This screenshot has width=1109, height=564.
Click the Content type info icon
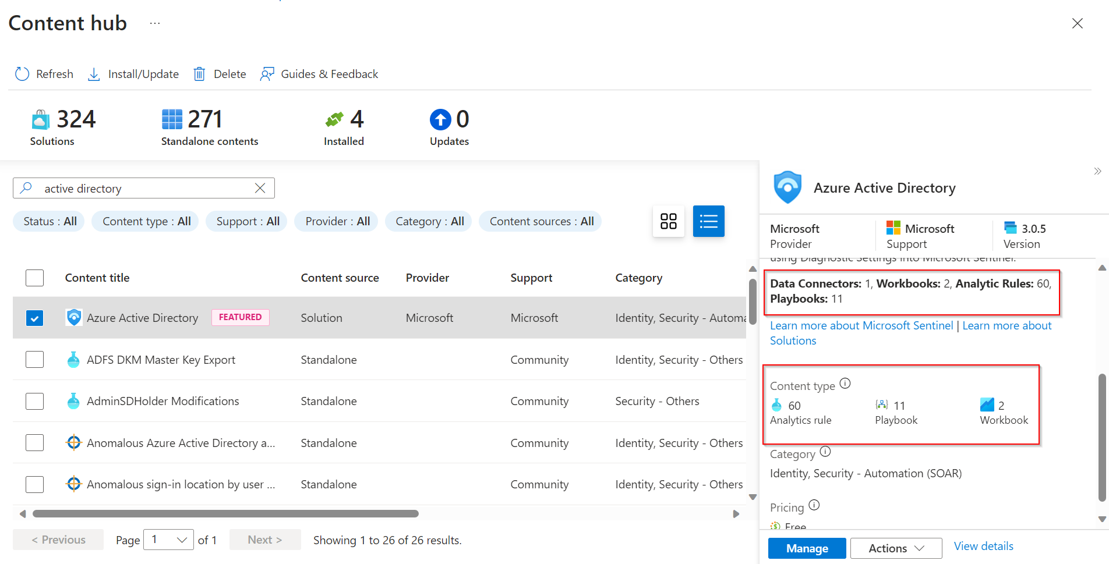pos(845,384)
